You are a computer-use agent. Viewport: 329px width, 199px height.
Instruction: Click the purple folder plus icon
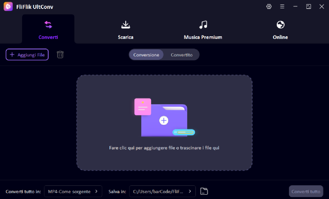point(164,120)
